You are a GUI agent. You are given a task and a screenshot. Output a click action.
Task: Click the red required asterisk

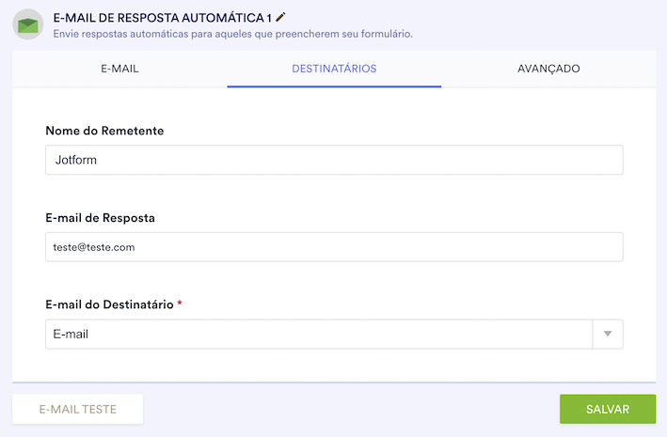point(180,304)
